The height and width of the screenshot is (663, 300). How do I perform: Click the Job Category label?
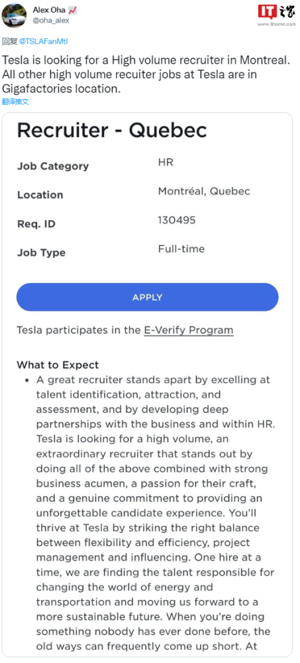click(x=53, y=166)
